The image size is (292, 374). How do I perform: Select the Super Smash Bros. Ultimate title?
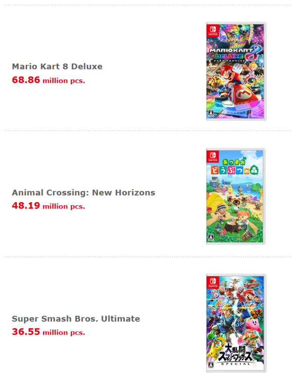click(x=76, y=319)
